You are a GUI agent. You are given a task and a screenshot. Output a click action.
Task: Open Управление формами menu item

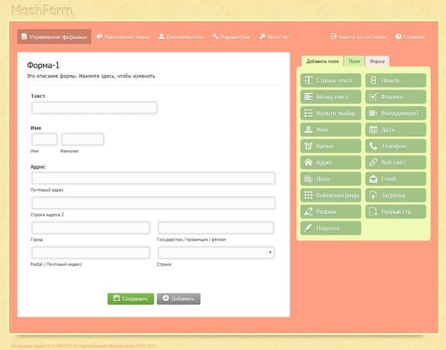pos(54,37)
